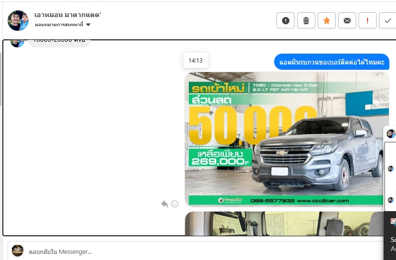The height and width of the screenshot is (260, 396).
Task: Open contact profile picture in the header
Action: (x=18, y=20)
